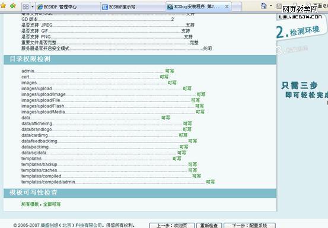Click the 服务器是否开启安全模式 row label
This screenshot has width=328, height=228.
(46, 49)
